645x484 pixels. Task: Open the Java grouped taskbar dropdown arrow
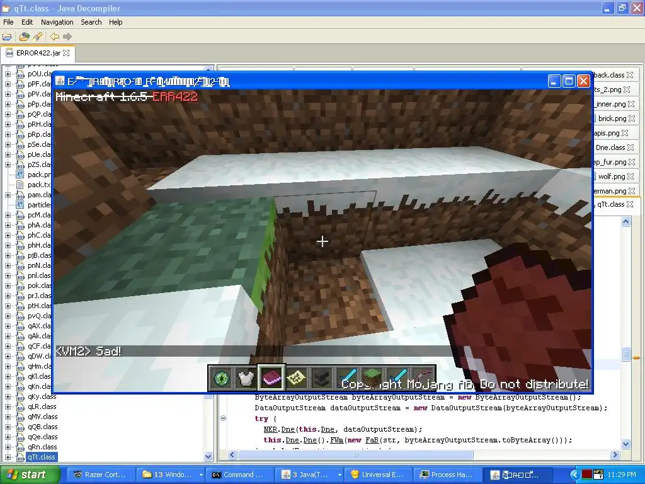(x=340, y=475)
